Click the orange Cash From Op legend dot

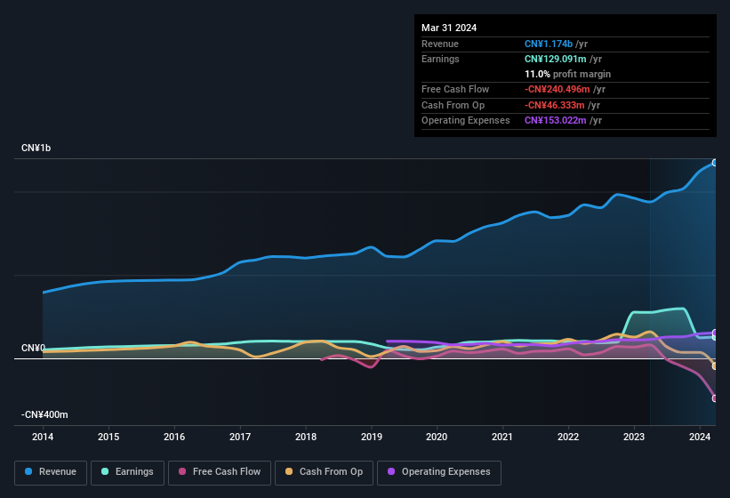pyautogui.click(x=290, y=472)
